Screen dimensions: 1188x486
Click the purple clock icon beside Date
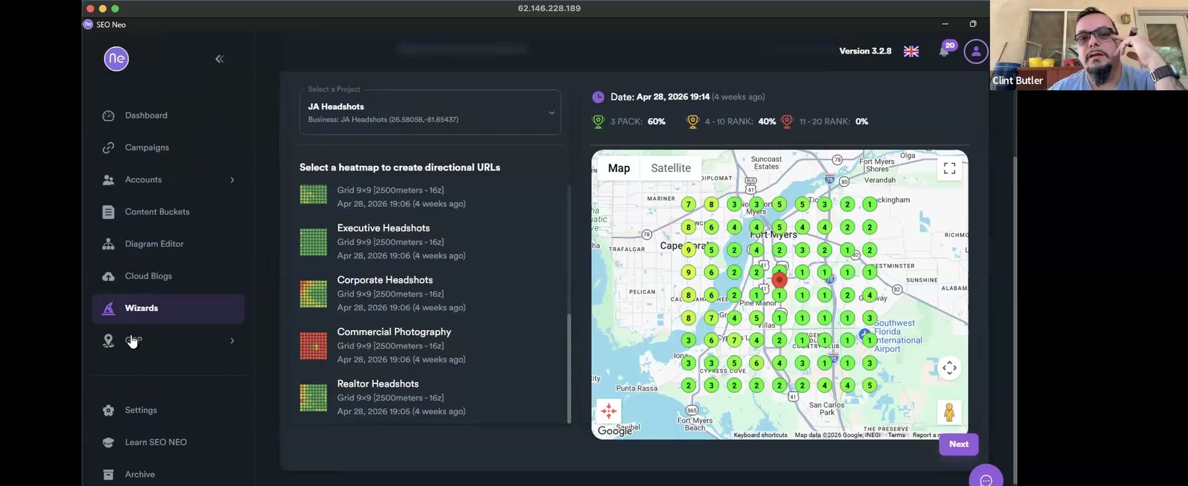click(x=598, y=97)
